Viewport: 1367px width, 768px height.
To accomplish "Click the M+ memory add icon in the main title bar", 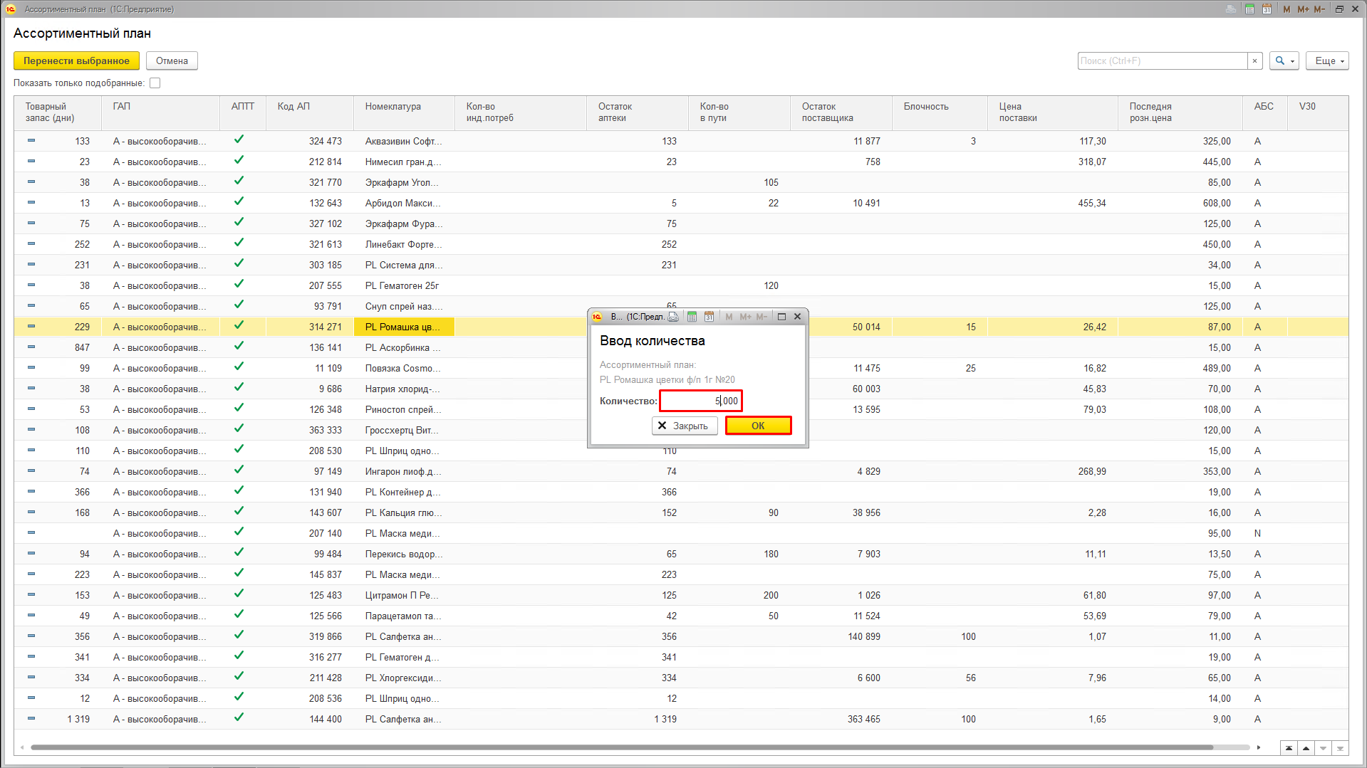I will coord(1303,9).
